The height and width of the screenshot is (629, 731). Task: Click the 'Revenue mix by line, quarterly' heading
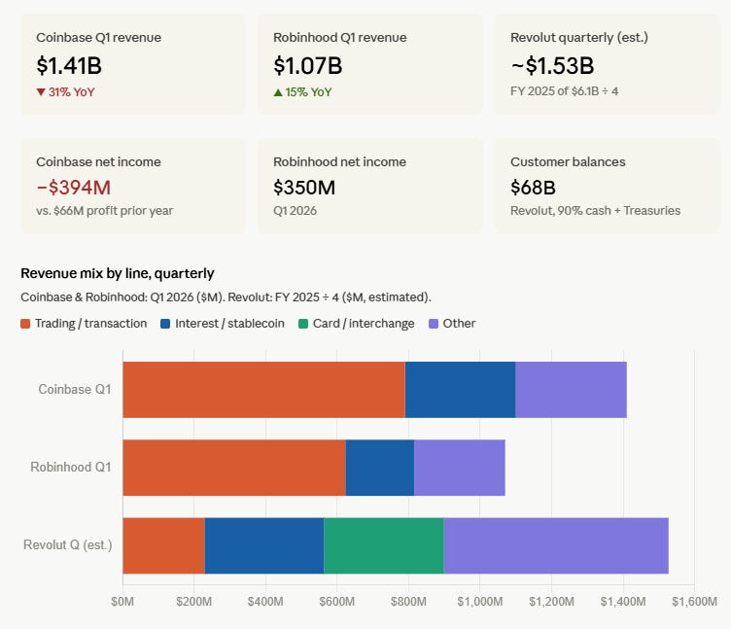pos(118,273)
